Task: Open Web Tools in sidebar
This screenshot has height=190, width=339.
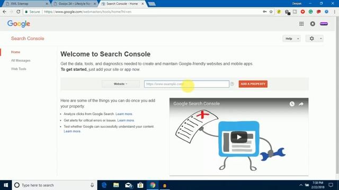Action: [x=19, y=69]
